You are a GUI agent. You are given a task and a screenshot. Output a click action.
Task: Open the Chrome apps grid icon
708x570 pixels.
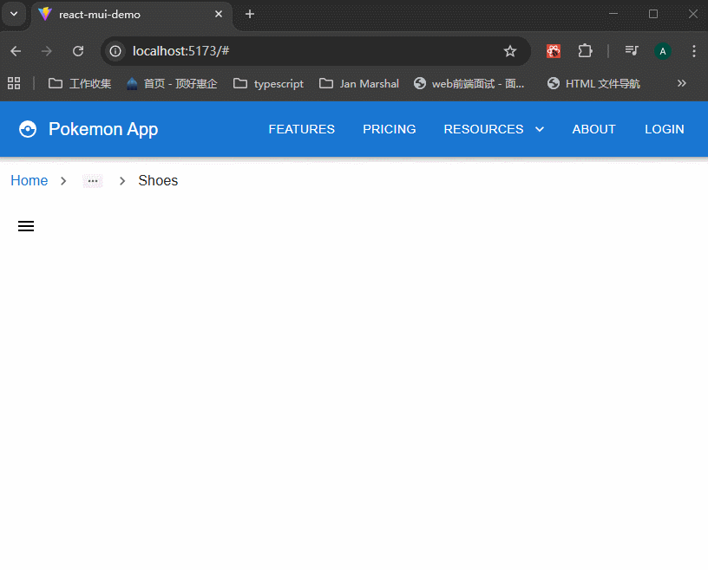click(x=14, y=83)
